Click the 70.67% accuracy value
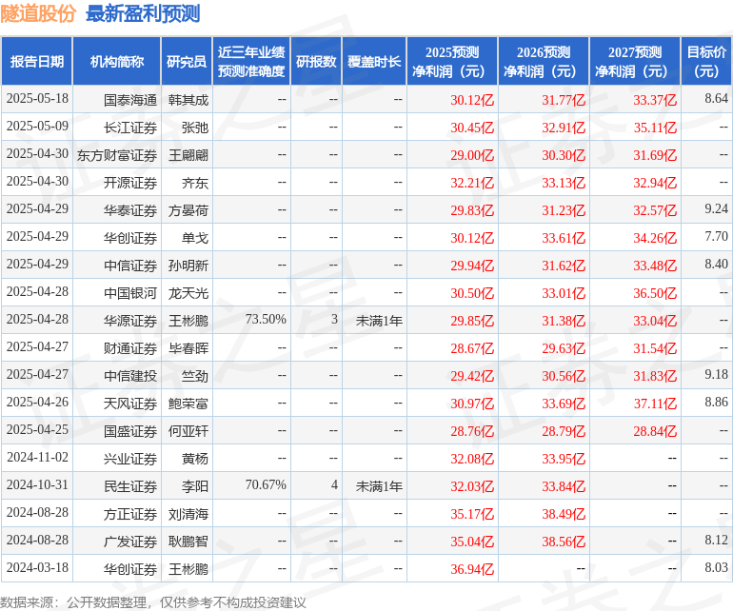Viewport: 733px width, 611px height. click(266, 484)
